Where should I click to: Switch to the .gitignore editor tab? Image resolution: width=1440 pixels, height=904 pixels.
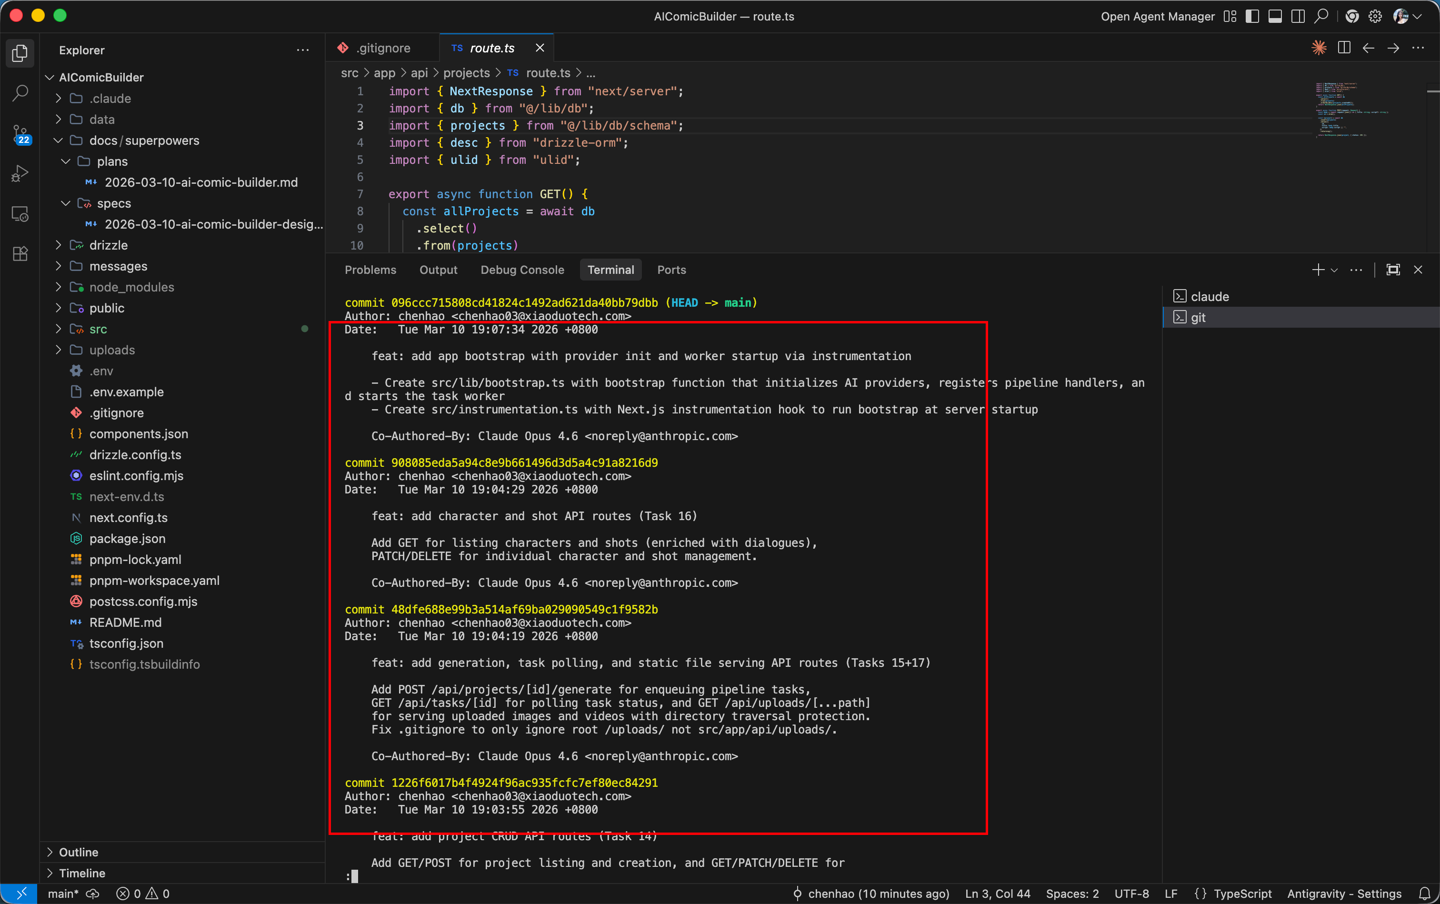[382, 48]
